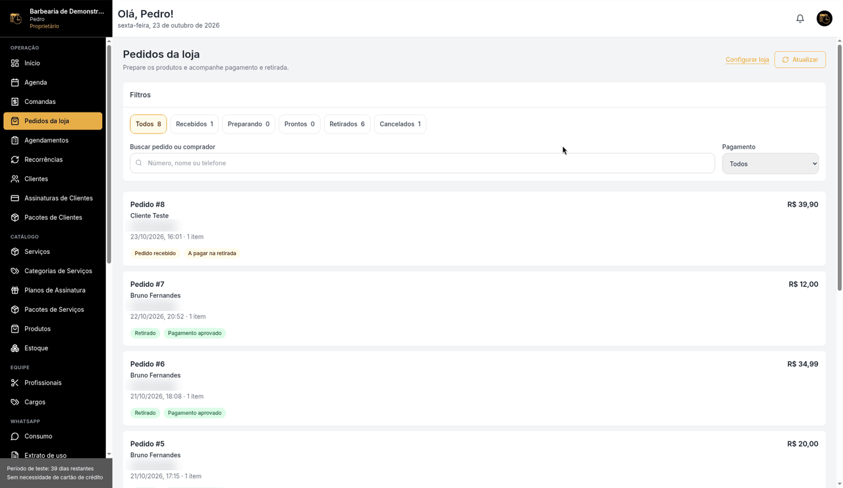The width and height of the screenshot is (843, 488).
Task: Click the Serviços cube icon
Action: pos(15,252)
